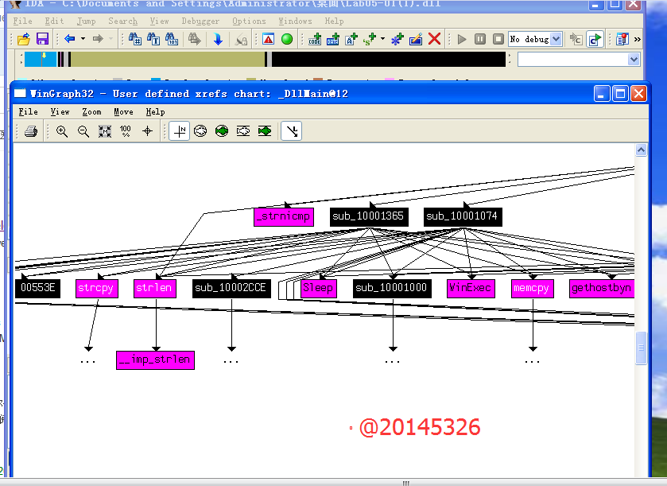667x486 pixels.
Task: Zoom out of the graph
Action: (x=83, y=131)
